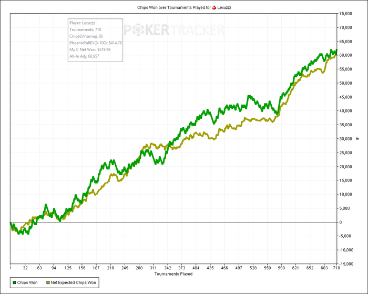Click the green Chips Won legend swatch
Image resolution: width=368 pixels, height=294 pixels.
[x=14, y=282]
